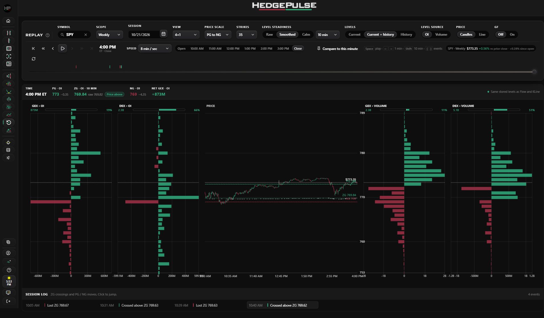Image resolution: width=544 pixels, height=318 pixels.
Task: Click the logout arrow icon in sidebar
Action: point(8,301)
